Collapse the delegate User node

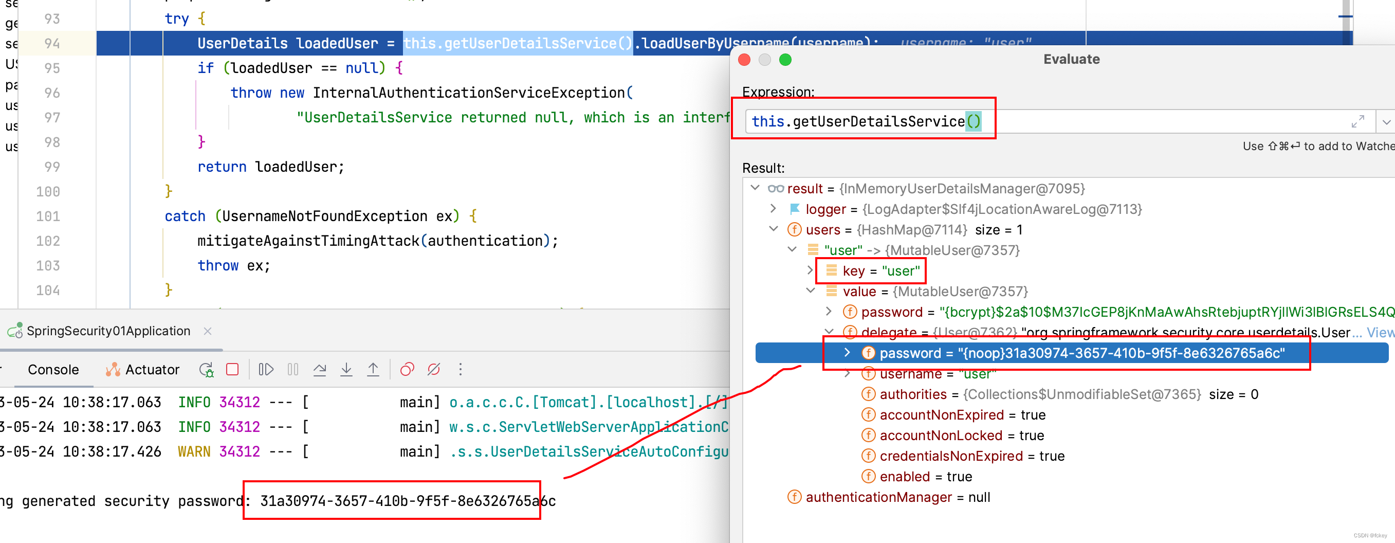click(829, 332)
